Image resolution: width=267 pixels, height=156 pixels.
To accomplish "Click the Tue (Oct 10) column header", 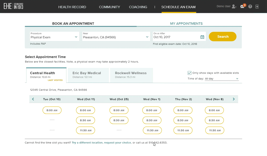I will point(52,99).
